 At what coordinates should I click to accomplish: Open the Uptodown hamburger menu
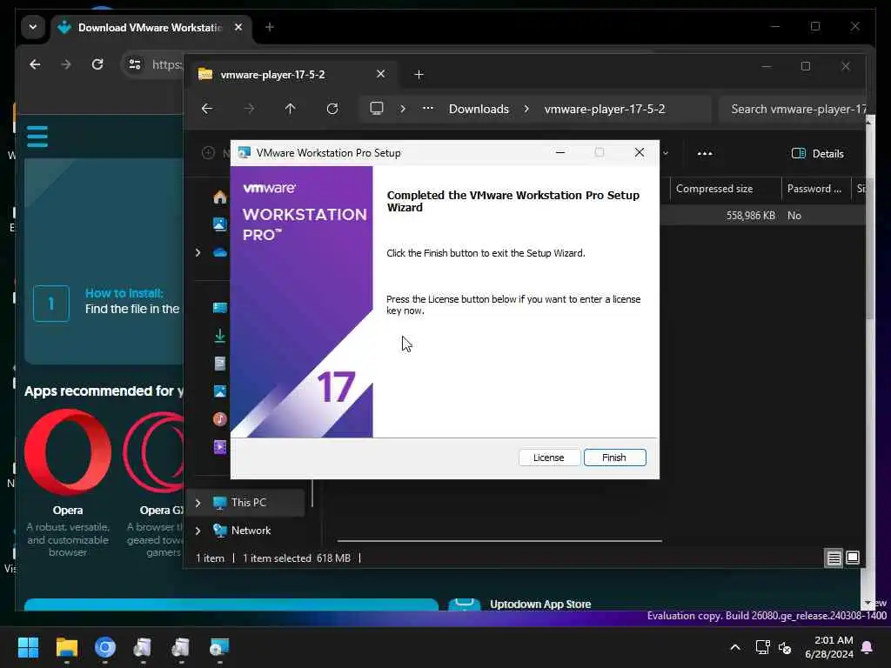pos(37,137)
